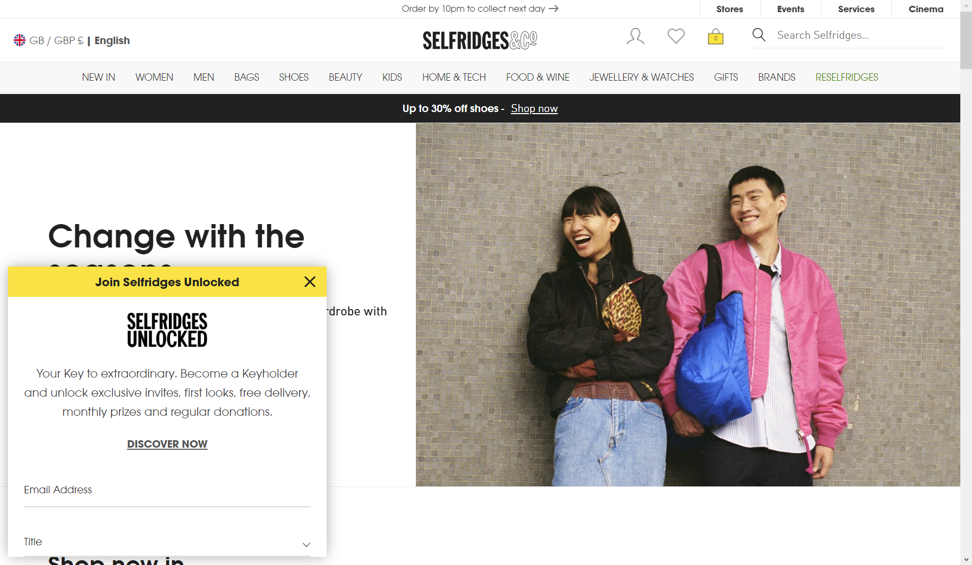Open the RESELFRIDGES menu

(x=847, y=78)
